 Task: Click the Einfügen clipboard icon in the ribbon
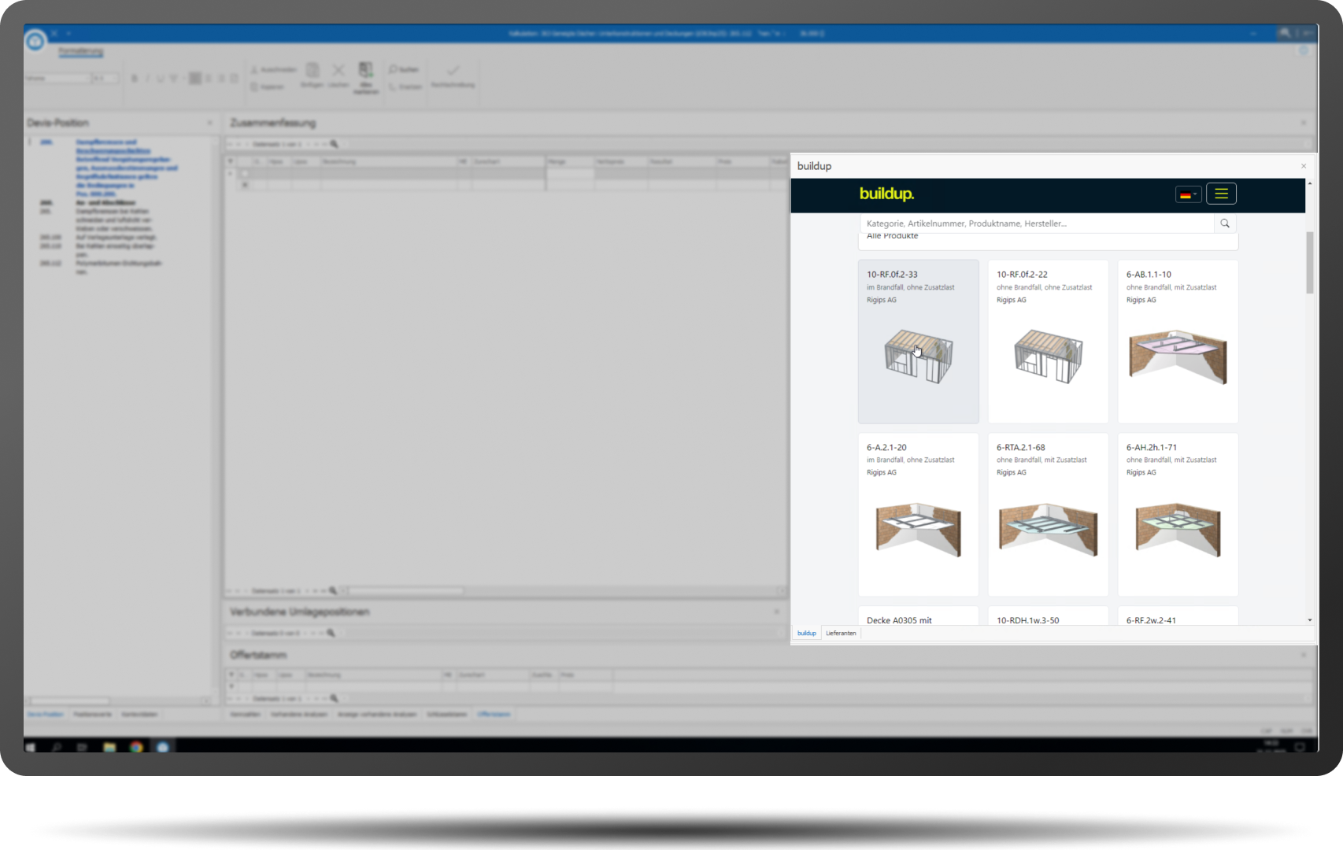pos(313,72)
